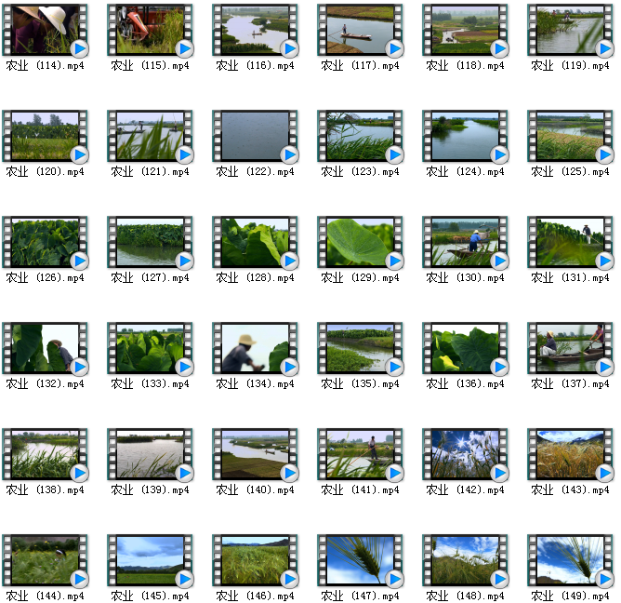
Task: Select the 农业 (131).mp4 video icon
Action: (570, 242)
